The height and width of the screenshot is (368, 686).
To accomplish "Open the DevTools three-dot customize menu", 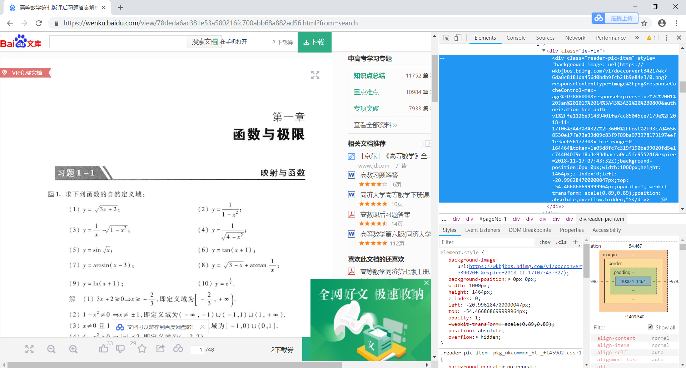I will (666, 38).
